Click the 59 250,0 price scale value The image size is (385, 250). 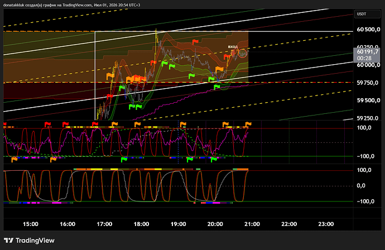(x=368, y=118)
